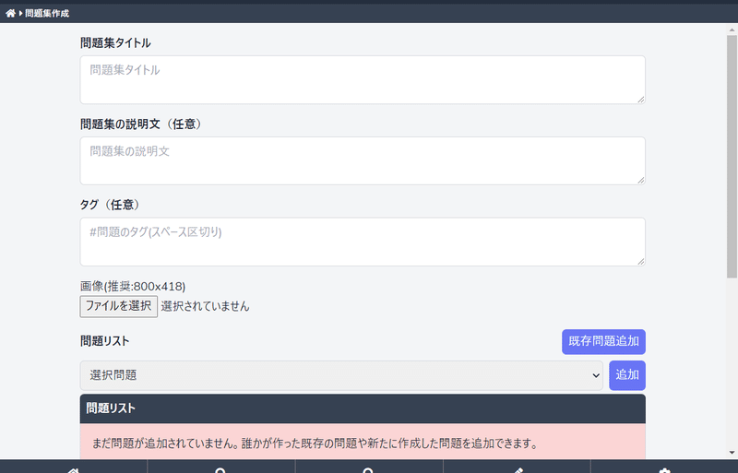Focus the 問題集タイトル input field

pos(363,79)
